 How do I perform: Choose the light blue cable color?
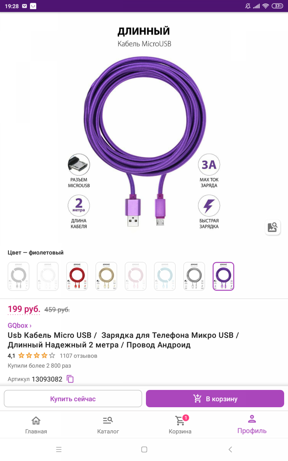pos(165,276)
